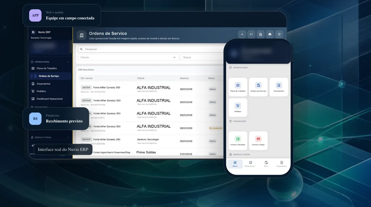This screenshot has width=371, height=207.
Task: Click the Aberta status in the Baracho Tecnologia row
Action: click(212, 141)
